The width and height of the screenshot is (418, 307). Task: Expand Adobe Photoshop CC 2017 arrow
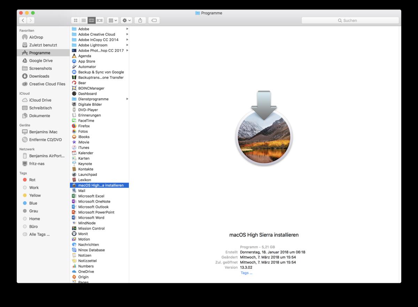point(127,51)
